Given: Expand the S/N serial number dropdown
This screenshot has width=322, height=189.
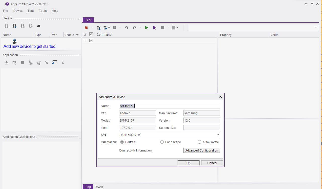Looking at the screenshot, I should pyautogui.click(x=218, y=135).
